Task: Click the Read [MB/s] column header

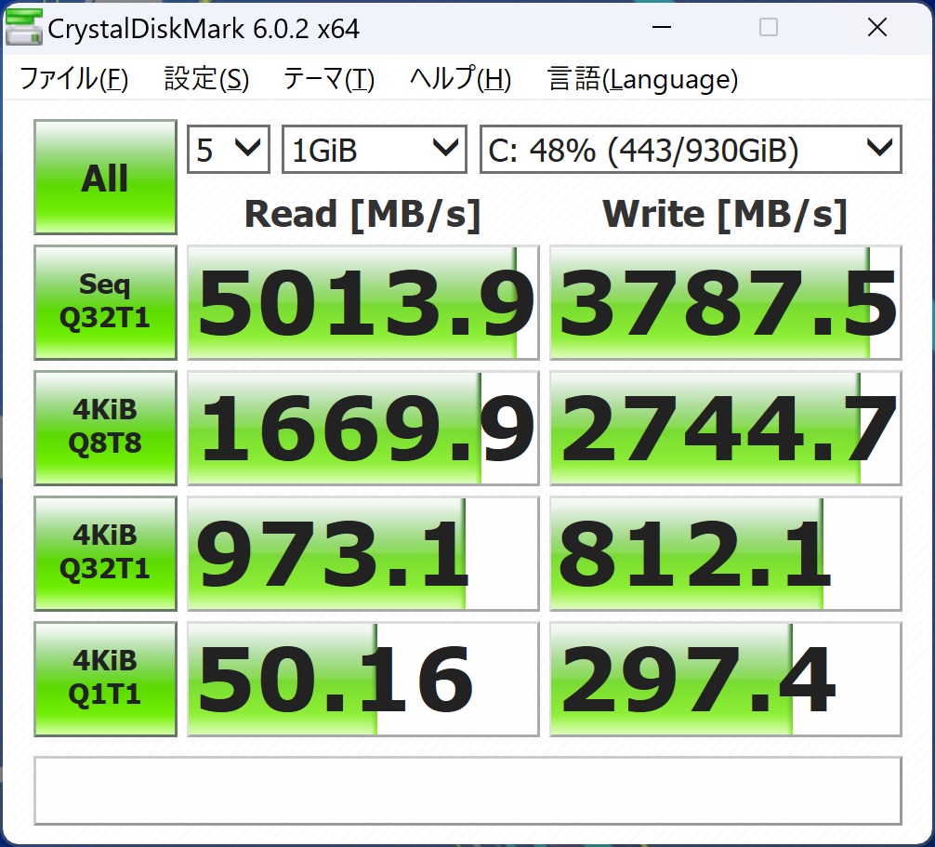Action: tap(362, 214)
